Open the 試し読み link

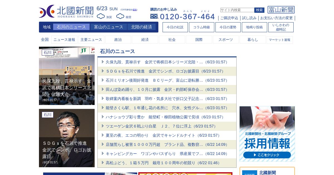click(x=249, y=18)
